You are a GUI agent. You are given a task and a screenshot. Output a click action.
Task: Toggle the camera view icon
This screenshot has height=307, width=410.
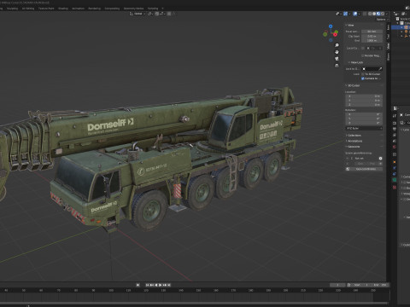point(337,59)
